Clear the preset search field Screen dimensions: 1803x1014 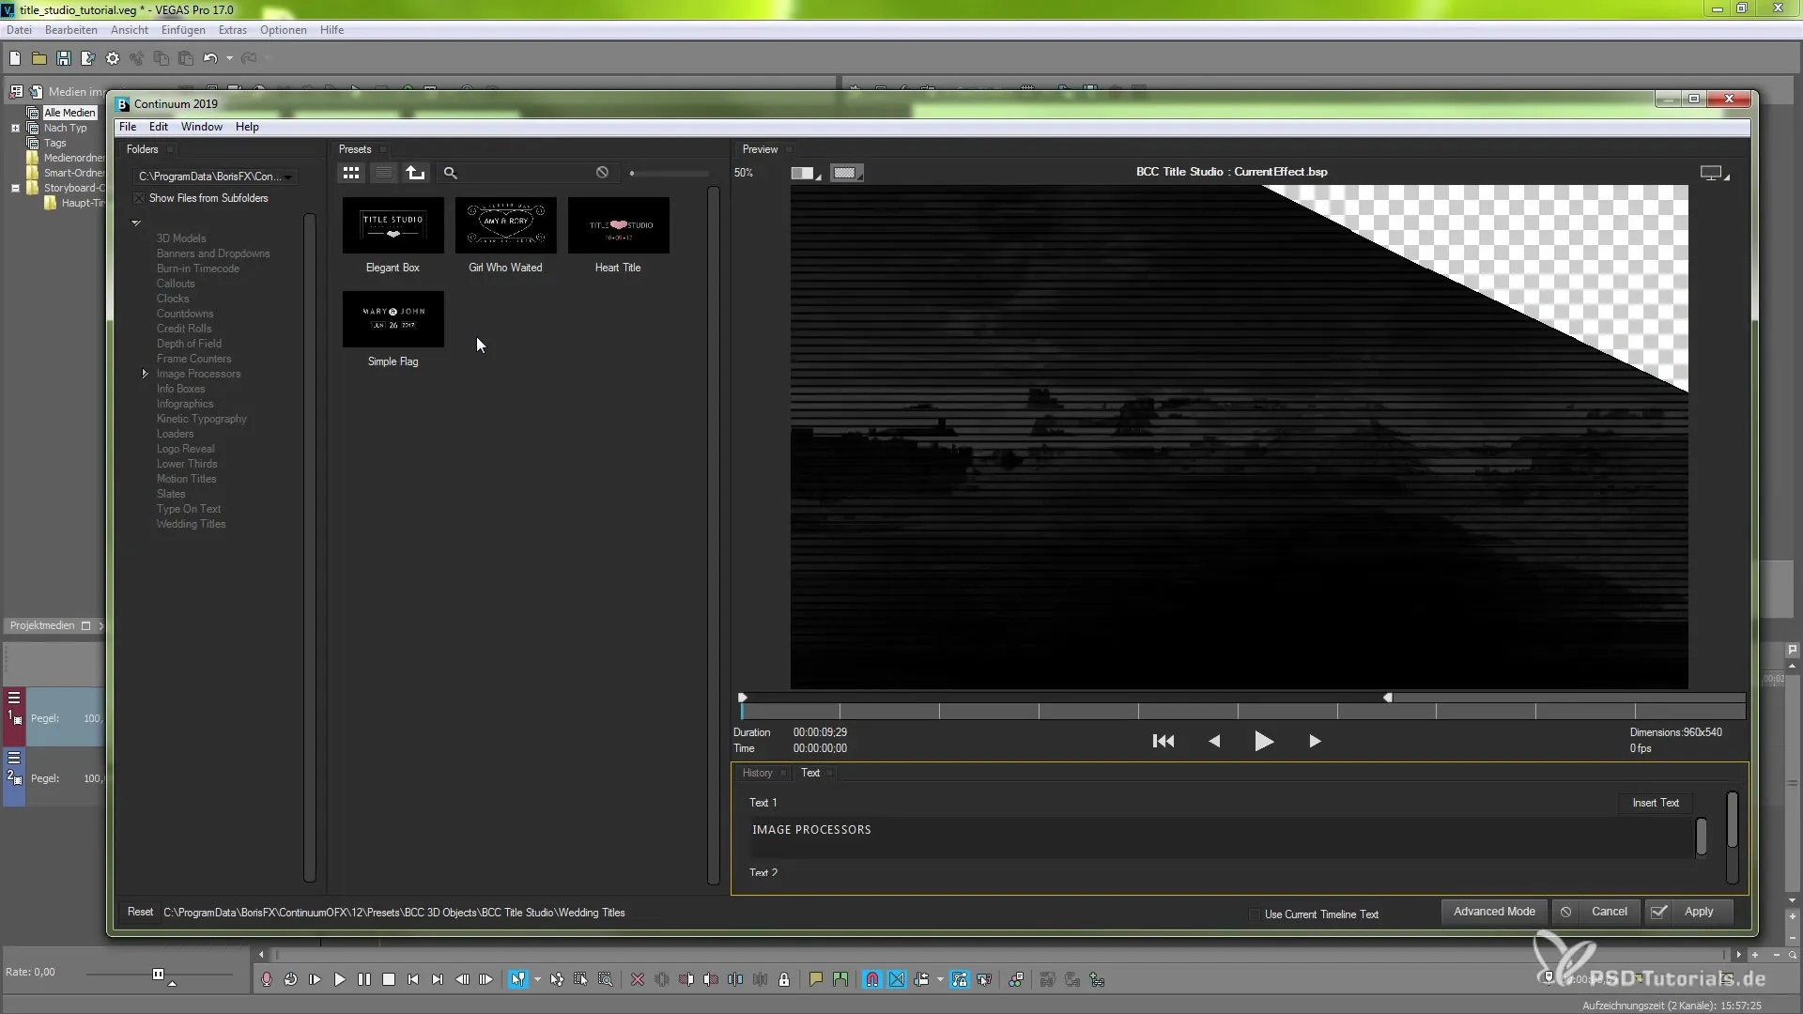click(x=602, y=173)
